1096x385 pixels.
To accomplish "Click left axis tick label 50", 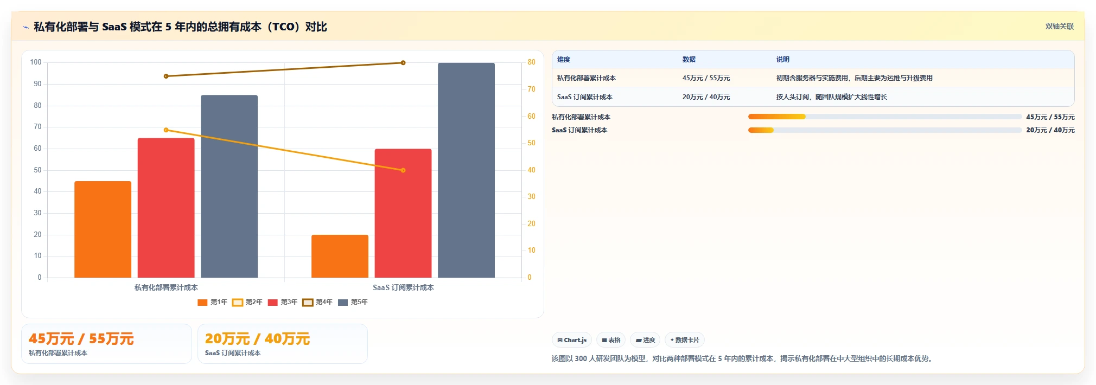I will 37,170.
